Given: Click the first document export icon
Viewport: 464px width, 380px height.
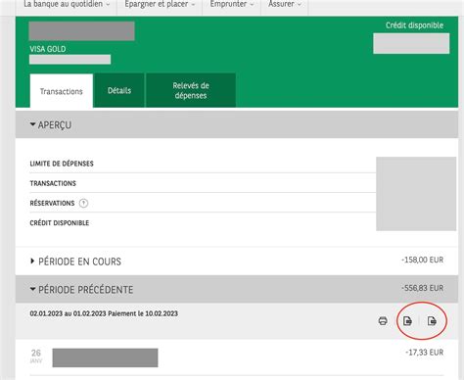Looking at the screenshot, I should (407, 321).
